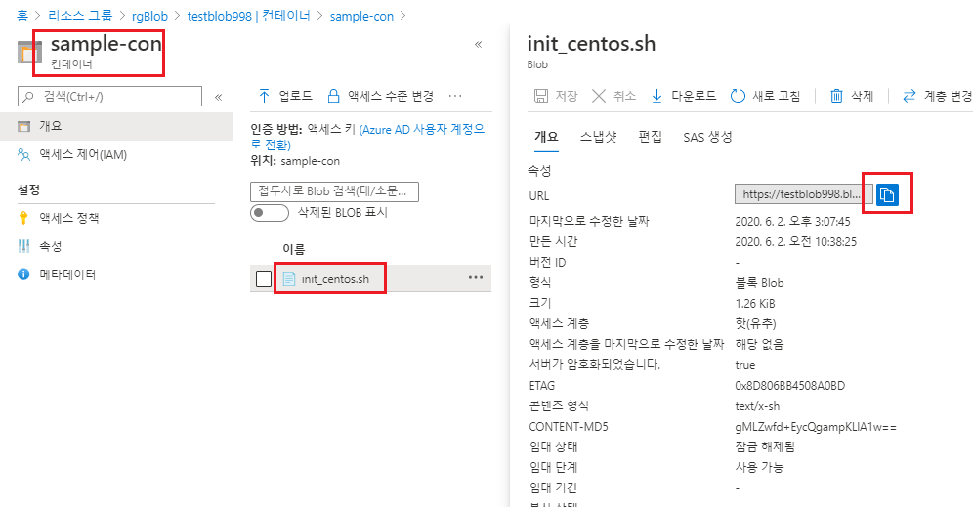Click the ETAG value 0x8D806BB4508A0BD
The height and width of the screenshot is (507, 973).
pyautogui.click(x=790, y=385)
